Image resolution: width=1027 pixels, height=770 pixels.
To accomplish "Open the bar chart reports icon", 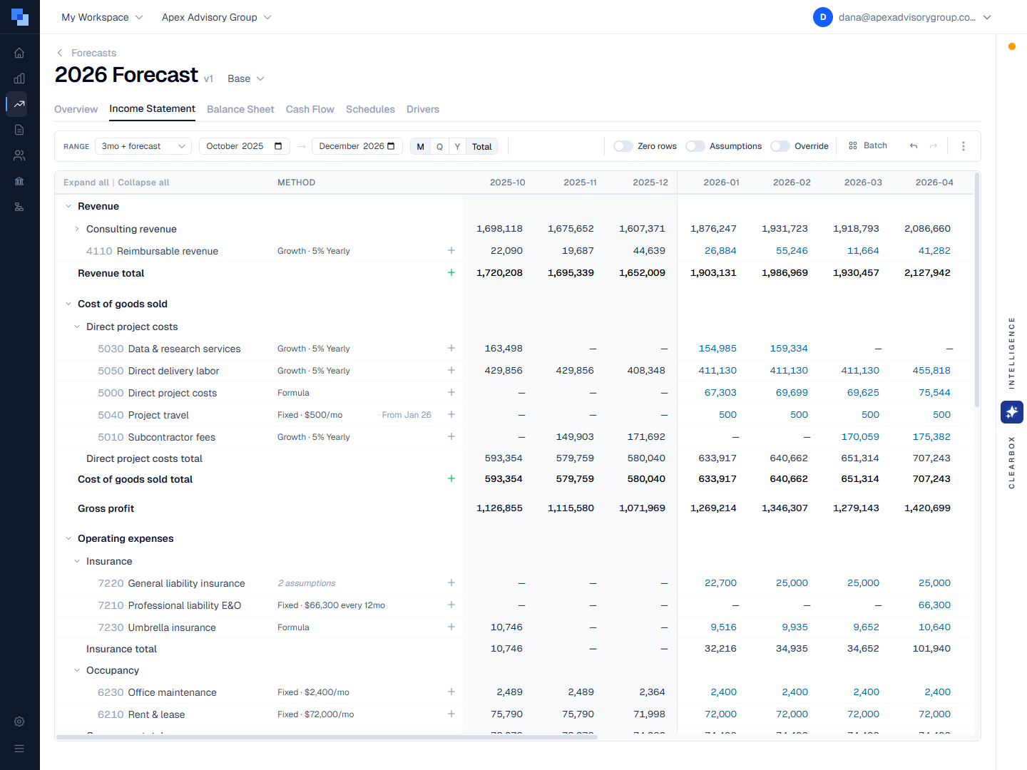I will tap(19, 78).
